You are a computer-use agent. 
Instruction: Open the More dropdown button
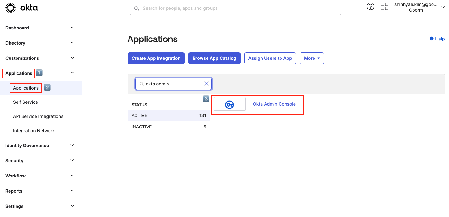click(x=312, y=58)
